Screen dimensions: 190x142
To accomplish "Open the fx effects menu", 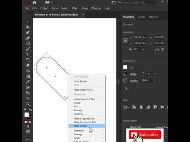I will (x=126, y=88).
